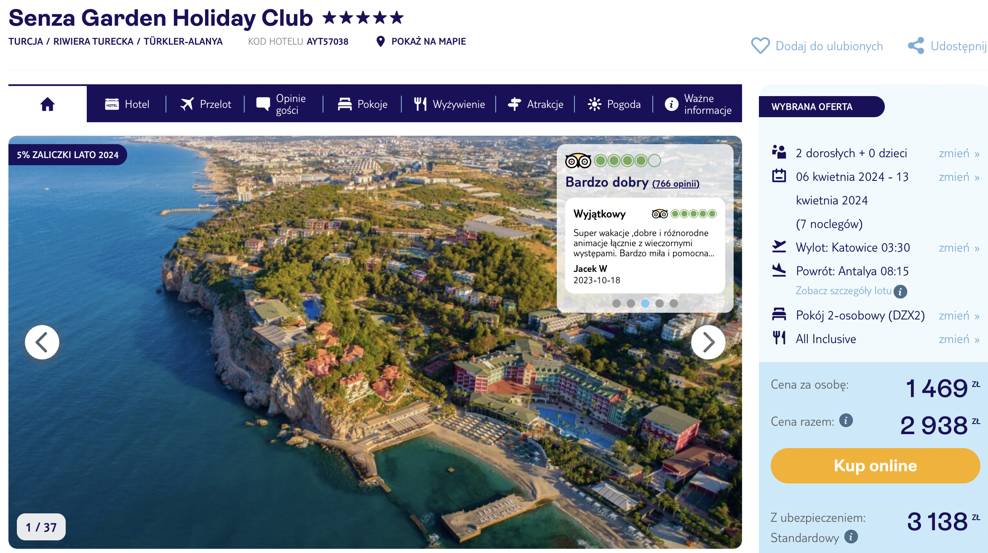Click the return landing plane icon
The width and height of the screenshot is (988, 553).
pyautogui.click(x=779, y=270)
